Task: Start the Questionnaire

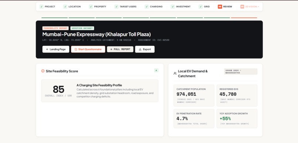Action: [88, 49]
